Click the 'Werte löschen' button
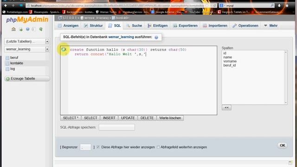 [170, 118]
